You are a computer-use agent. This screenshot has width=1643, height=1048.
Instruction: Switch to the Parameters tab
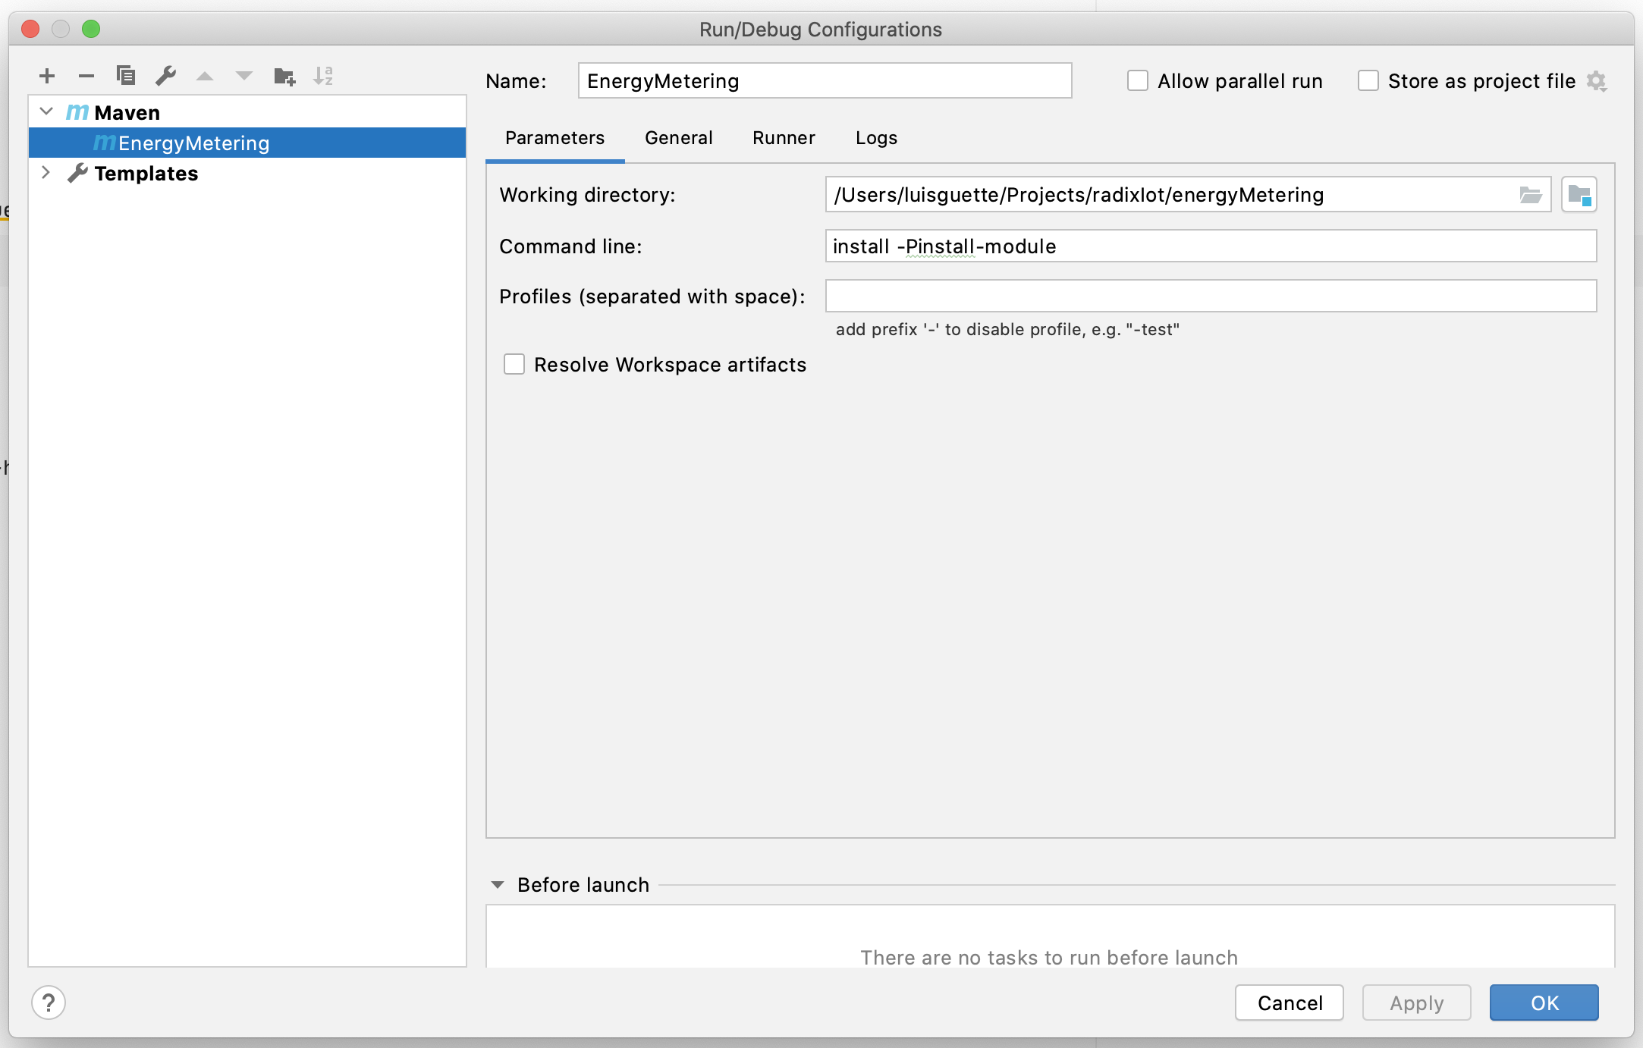(x=555, y=138)
